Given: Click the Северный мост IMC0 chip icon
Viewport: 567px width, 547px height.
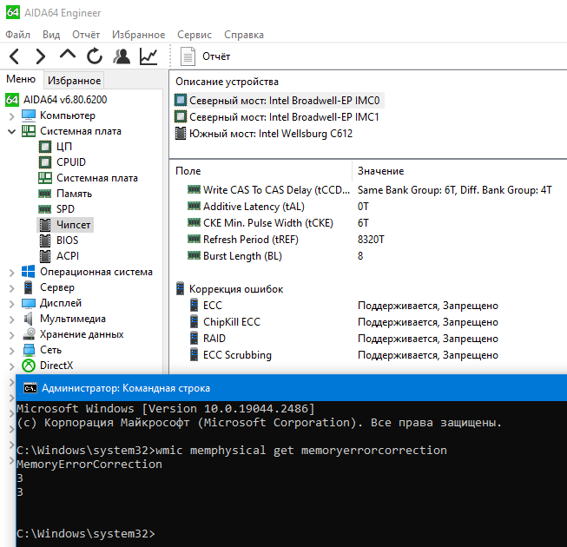Looking at the screenshot, I should click(x=181, y=100).
